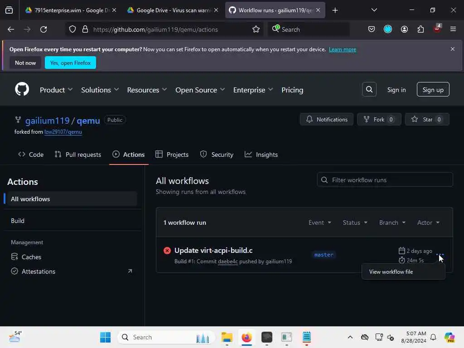This screenshot has height=348, width=464.
Task: Open the Learn more link
Action: [x=343, y=49]
